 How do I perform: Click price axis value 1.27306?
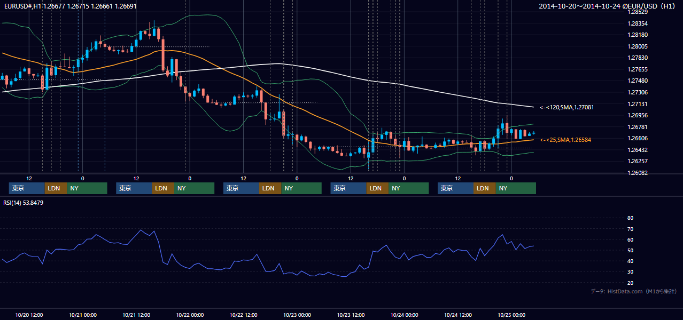(x=637, y=92)
